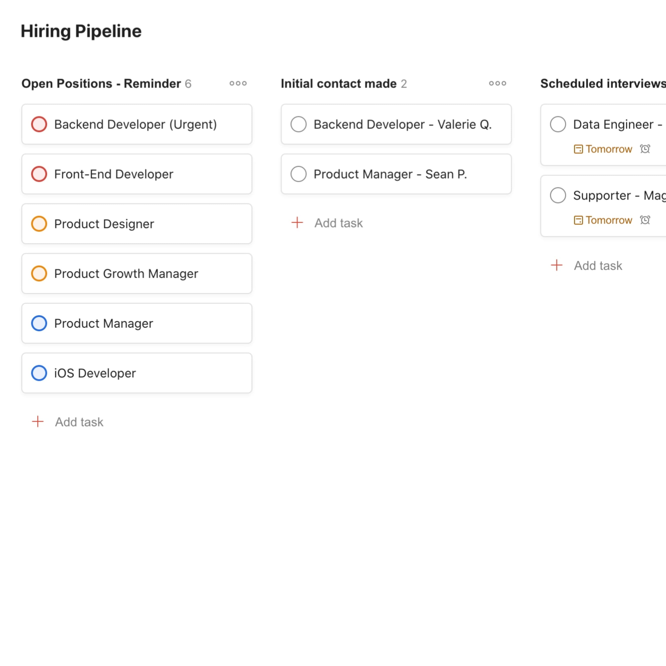Complete the Data Engineer interview task
This screenshot has height=666, width=666.
click(558, 124)
